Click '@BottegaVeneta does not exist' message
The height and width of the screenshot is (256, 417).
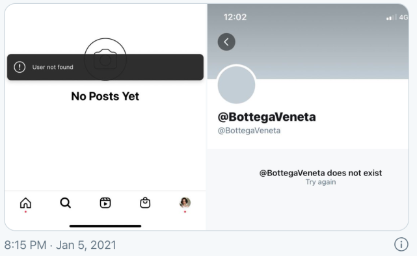pyautogui.click(x=321, y=173)
